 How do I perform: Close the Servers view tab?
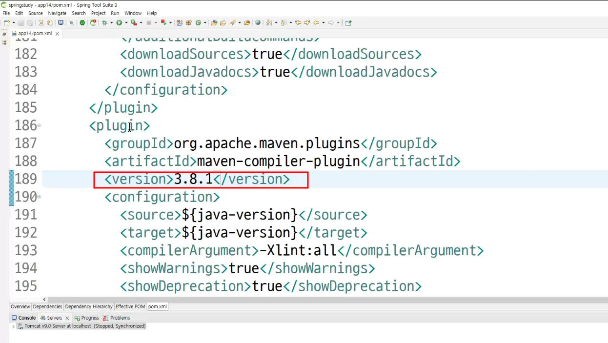click(x=67, y=318)
